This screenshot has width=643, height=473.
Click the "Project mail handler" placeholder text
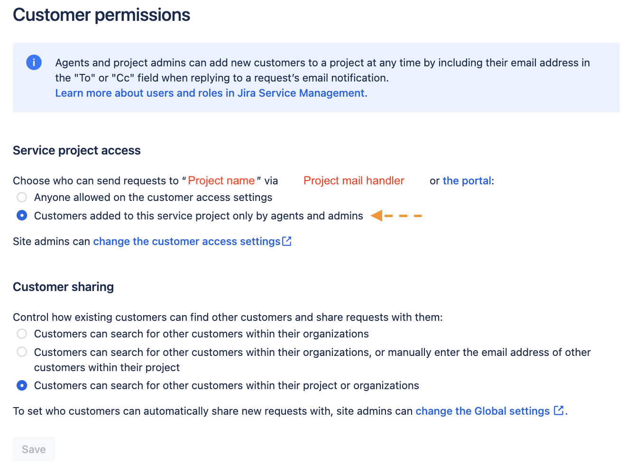coord(354,181)
